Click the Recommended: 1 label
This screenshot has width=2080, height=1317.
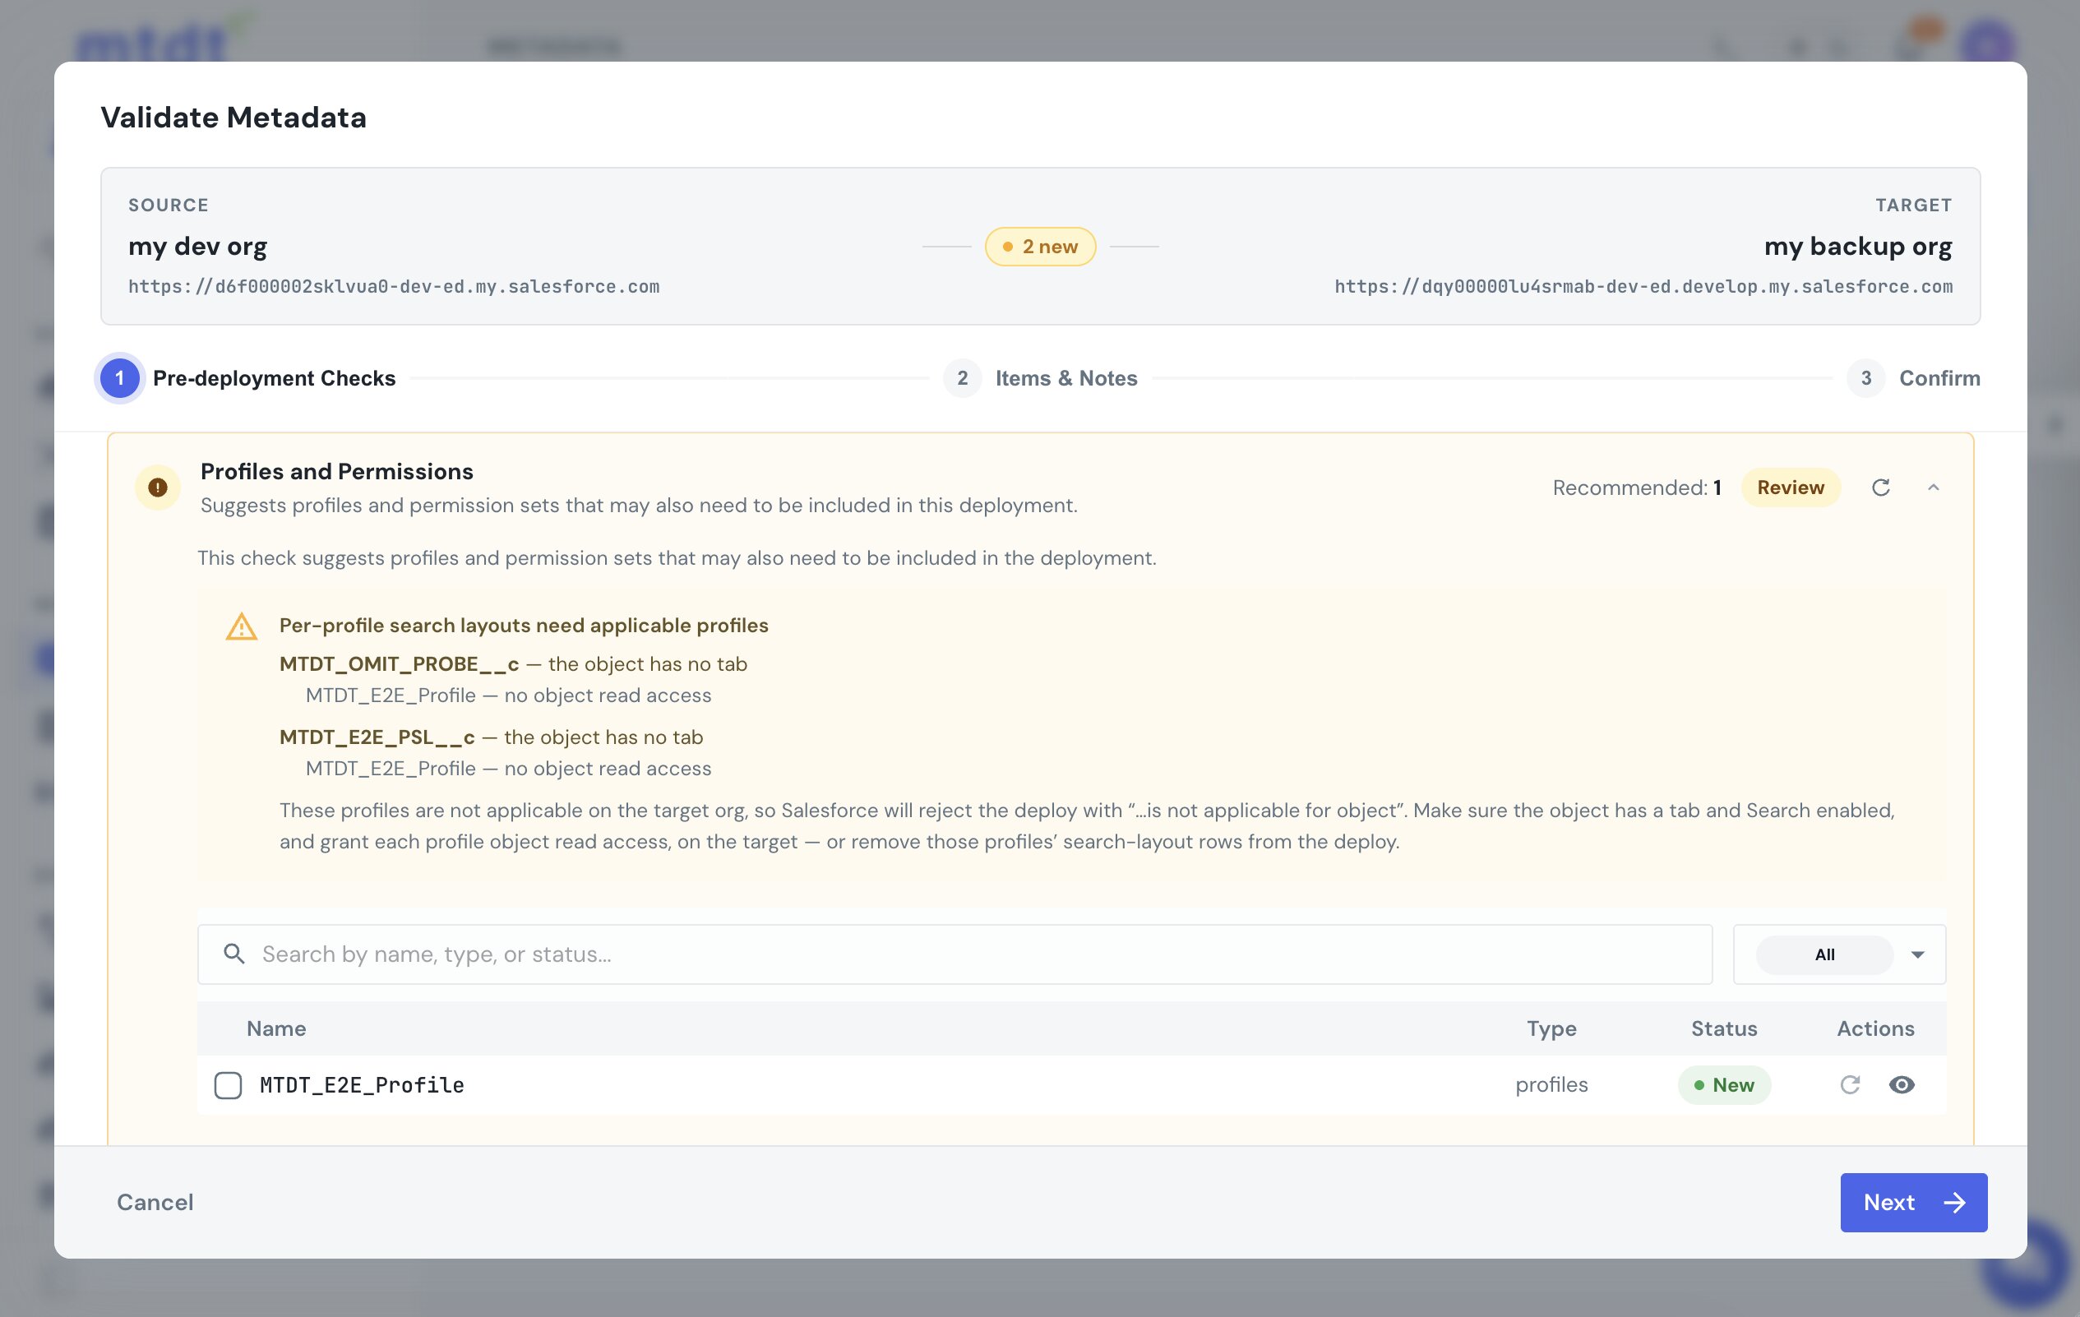(1637, 488)
